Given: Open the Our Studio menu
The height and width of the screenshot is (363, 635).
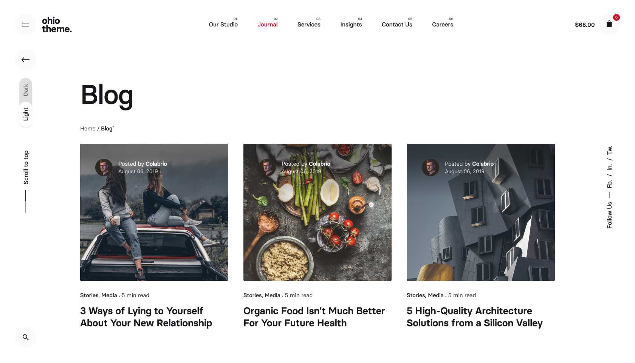Looking at the screenshot, I should coord(223,24).
